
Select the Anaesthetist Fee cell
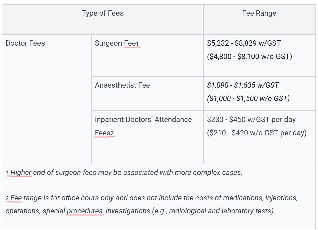tap(147, 94)
